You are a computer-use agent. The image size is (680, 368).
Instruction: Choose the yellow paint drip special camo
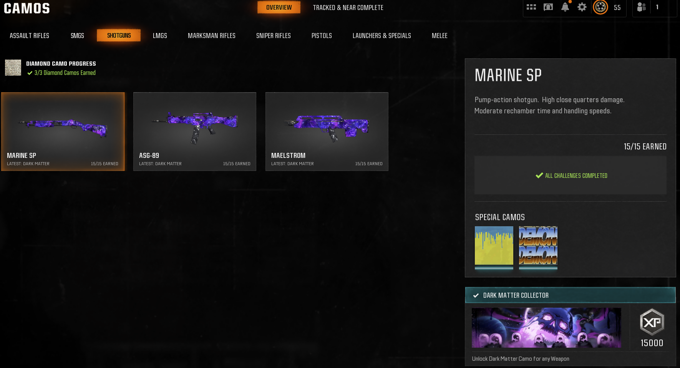coord(494,246)
